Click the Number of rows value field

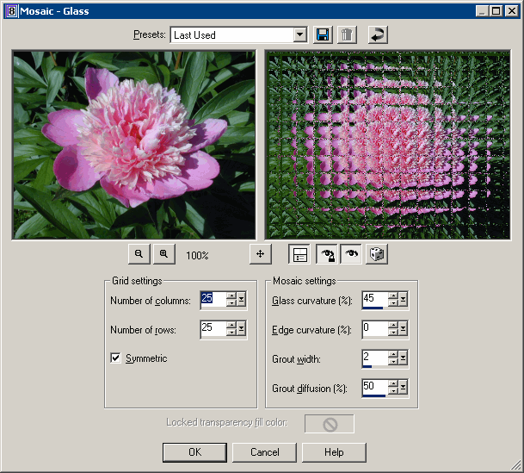[x=213, y=328]
